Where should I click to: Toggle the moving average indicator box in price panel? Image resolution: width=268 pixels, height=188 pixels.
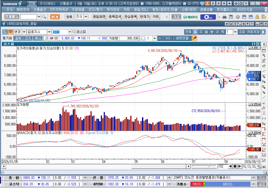coord(18,48)
